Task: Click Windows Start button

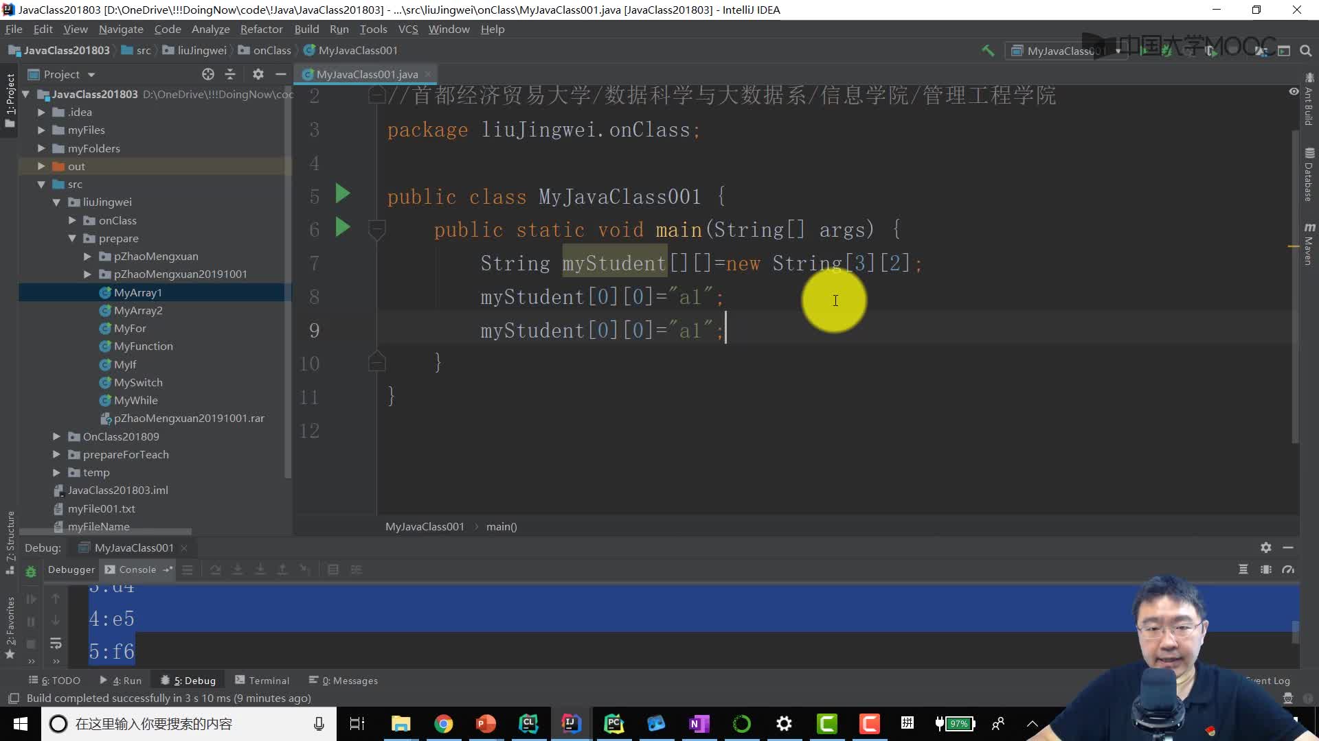Action: (x=21, y=724)
